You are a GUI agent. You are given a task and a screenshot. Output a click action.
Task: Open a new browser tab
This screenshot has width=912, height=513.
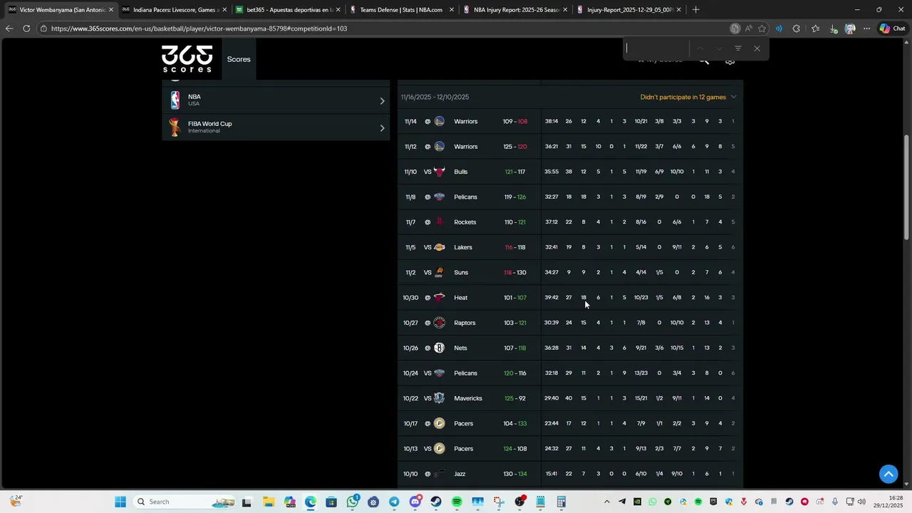coord(696,10)
